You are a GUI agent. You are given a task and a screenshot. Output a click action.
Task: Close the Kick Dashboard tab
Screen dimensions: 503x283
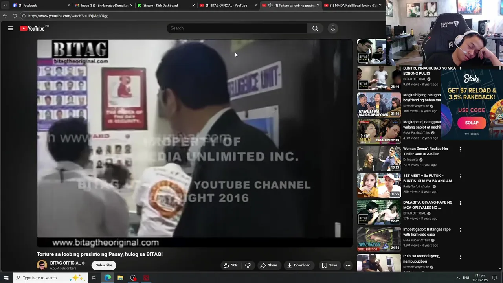pyautogui.click(x=193, y=6)
